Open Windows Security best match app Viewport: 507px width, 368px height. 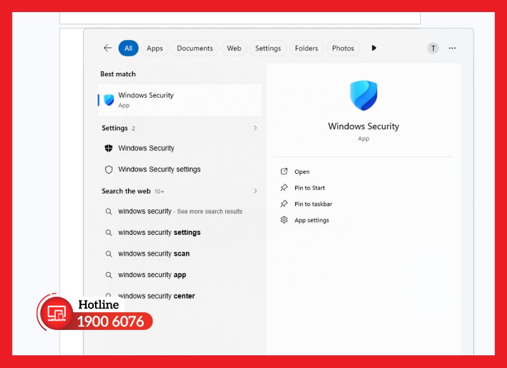tap(179, 100)
